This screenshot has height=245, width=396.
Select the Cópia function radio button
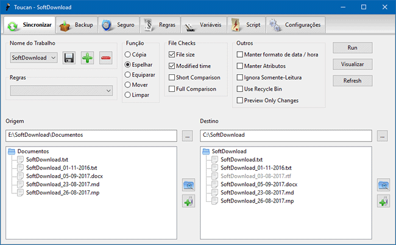click(x=127, y=54)
